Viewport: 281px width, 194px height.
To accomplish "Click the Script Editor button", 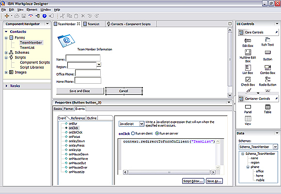I will 193,181.
